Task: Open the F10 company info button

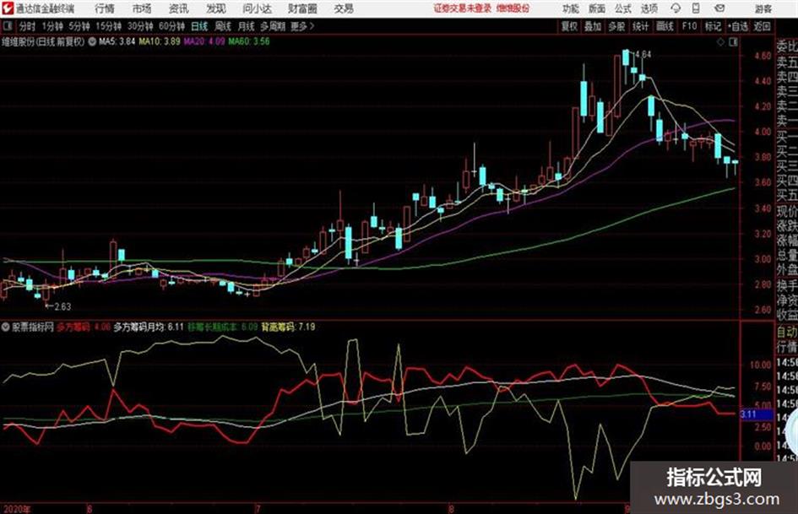Action: [689, 26]
